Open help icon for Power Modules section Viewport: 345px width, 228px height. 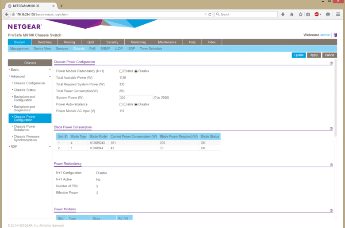(331, 210)
